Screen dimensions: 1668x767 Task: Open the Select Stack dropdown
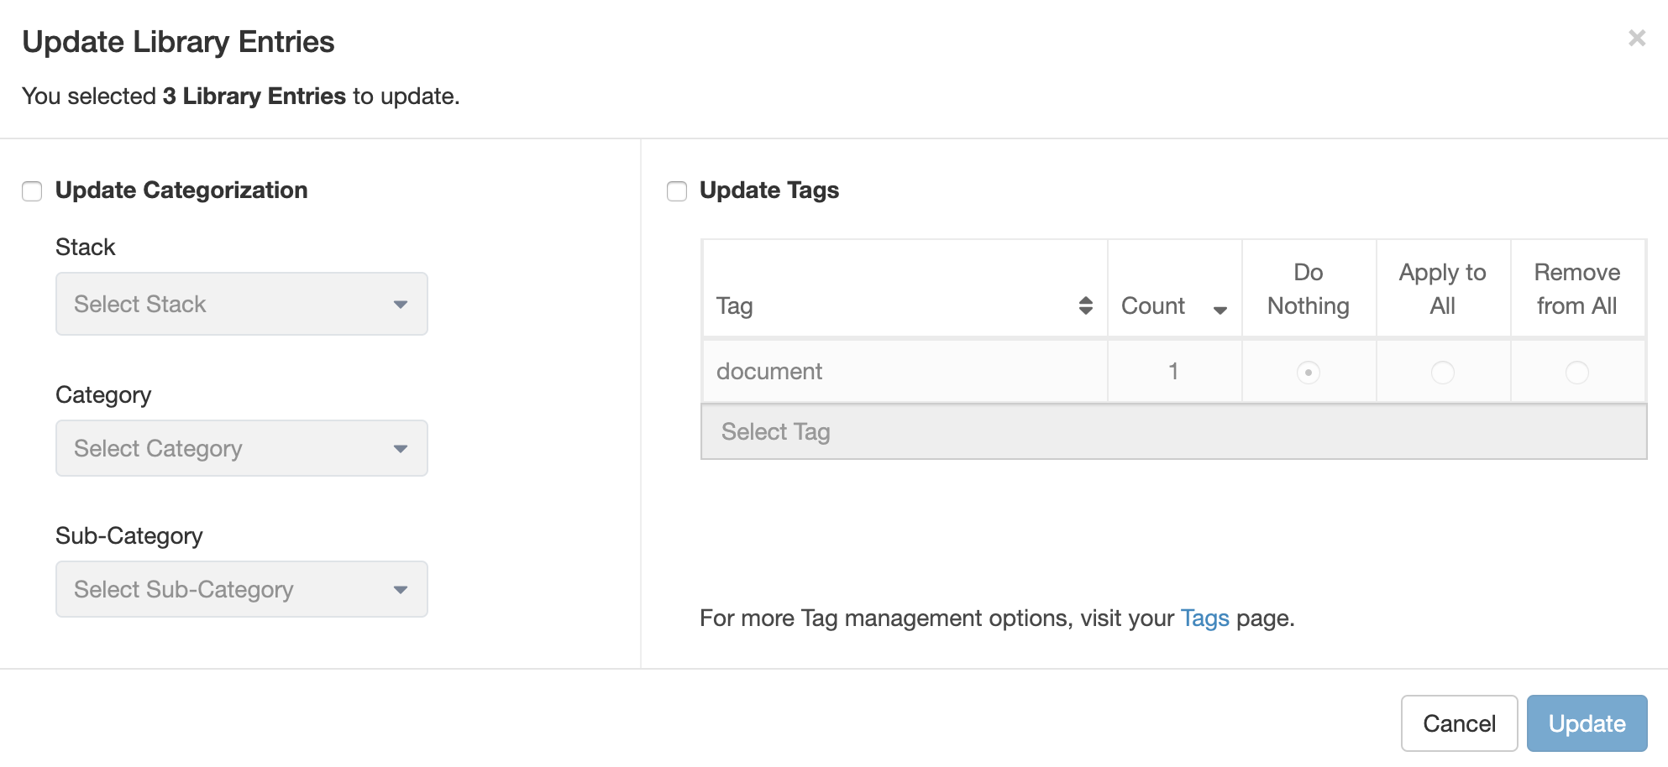coord(241,304)
